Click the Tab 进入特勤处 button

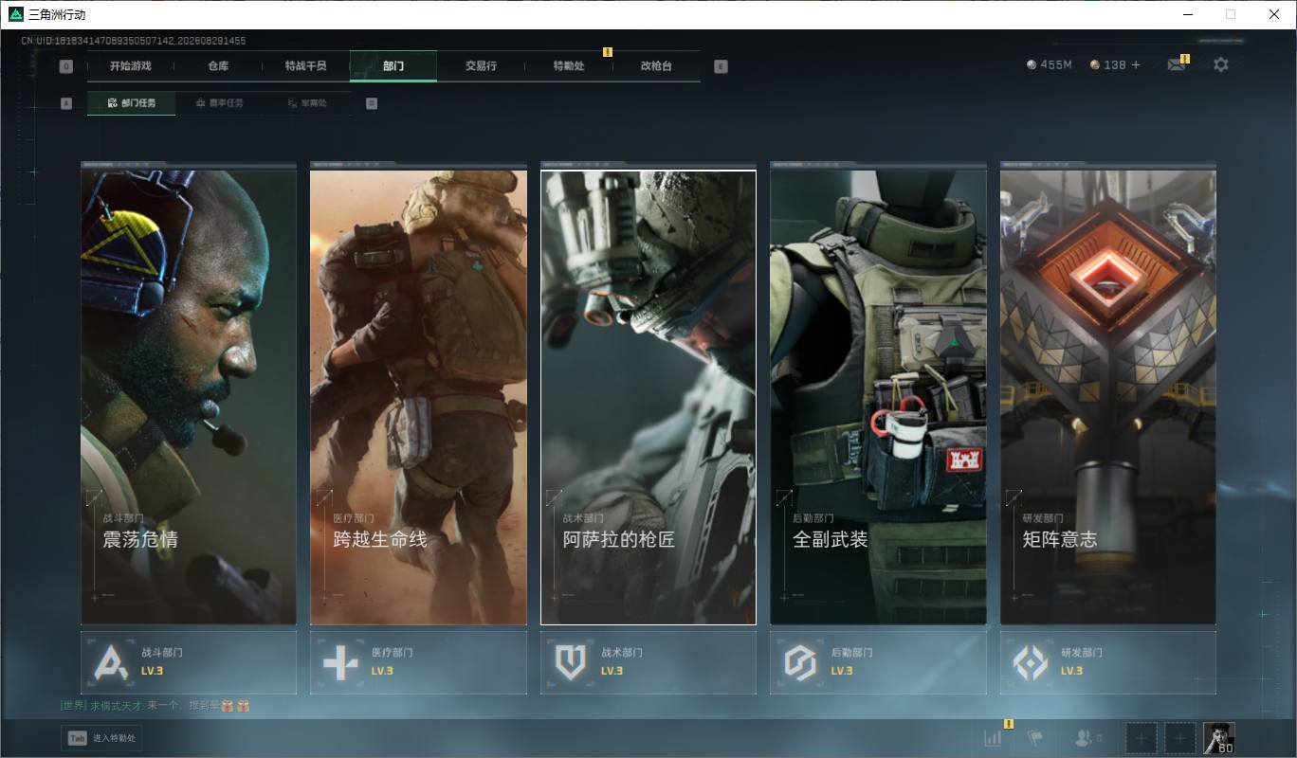tap(101, 738)
